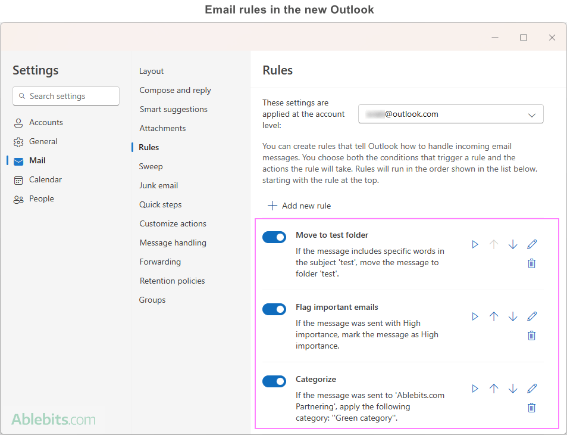The height and width of the screenshot is (435, 567).
Task: Toggle off the 'Flag important emails' rule
Action: [274, 309]
